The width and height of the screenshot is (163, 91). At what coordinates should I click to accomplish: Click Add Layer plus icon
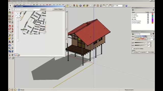pyautogui.click(x=133, y=10)
